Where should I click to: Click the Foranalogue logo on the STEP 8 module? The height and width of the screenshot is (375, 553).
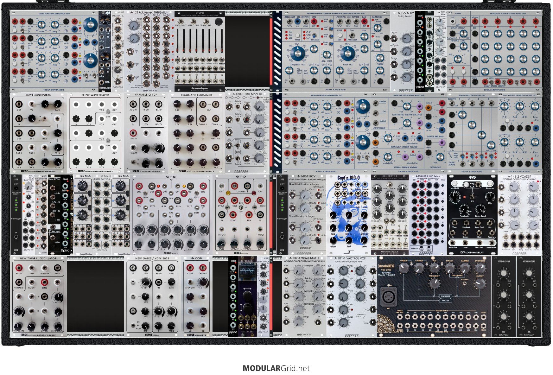200,88
